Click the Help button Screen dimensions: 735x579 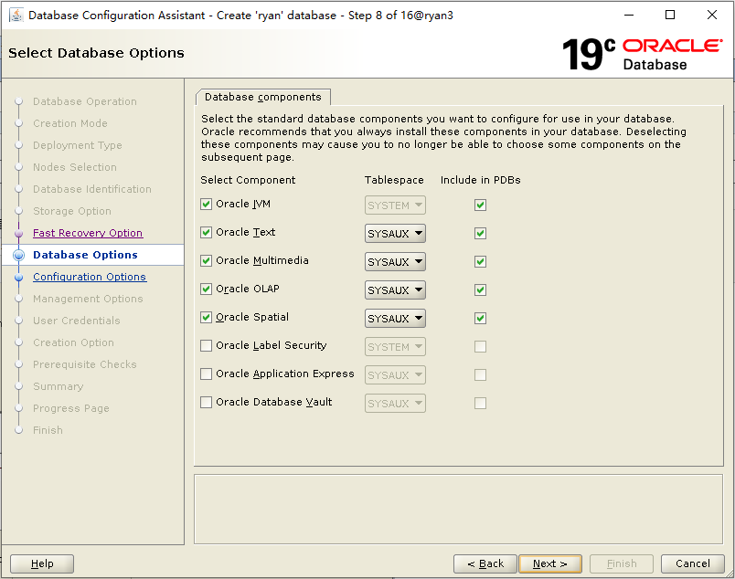pyautogui.click(x=42, y=563)
